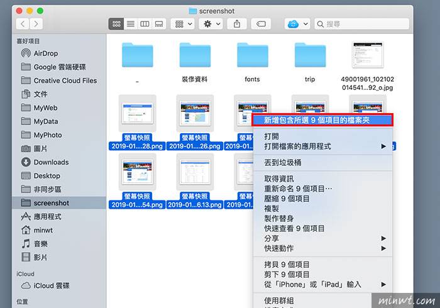
Task: Go back using the toolbar back arrow
Action: [x=23, y=24]
